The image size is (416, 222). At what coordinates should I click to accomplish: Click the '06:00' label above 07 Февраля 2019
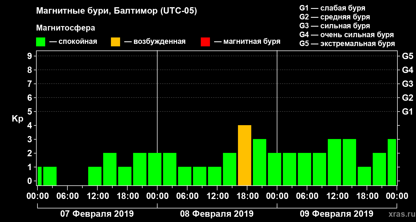(x=67, y=196)
